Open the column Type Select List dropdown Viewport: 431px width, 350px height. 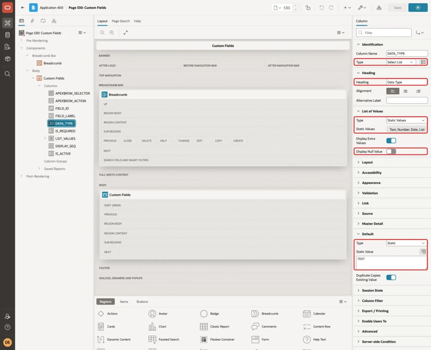(x=401, y=62)
